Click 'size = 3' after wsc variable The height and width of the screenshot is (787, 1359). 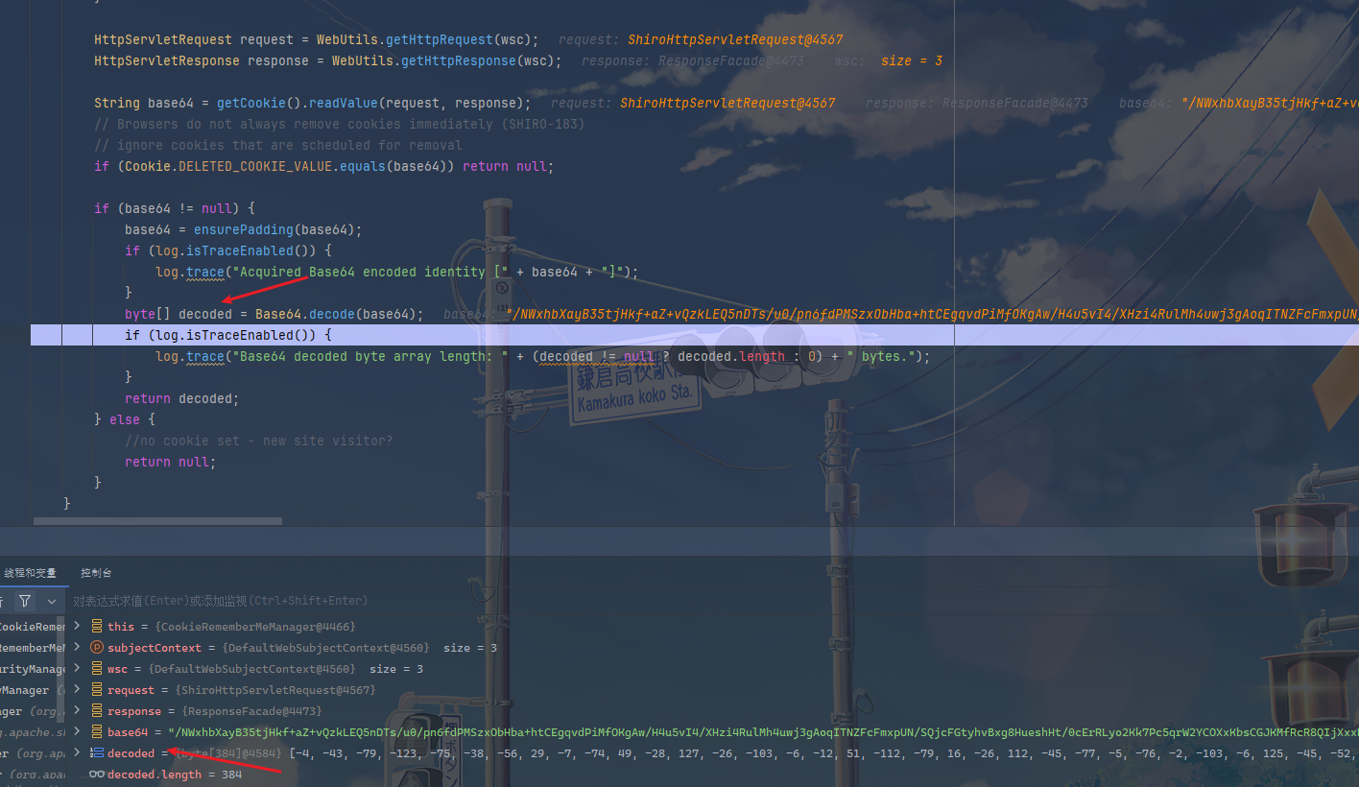tap(396, 669)
